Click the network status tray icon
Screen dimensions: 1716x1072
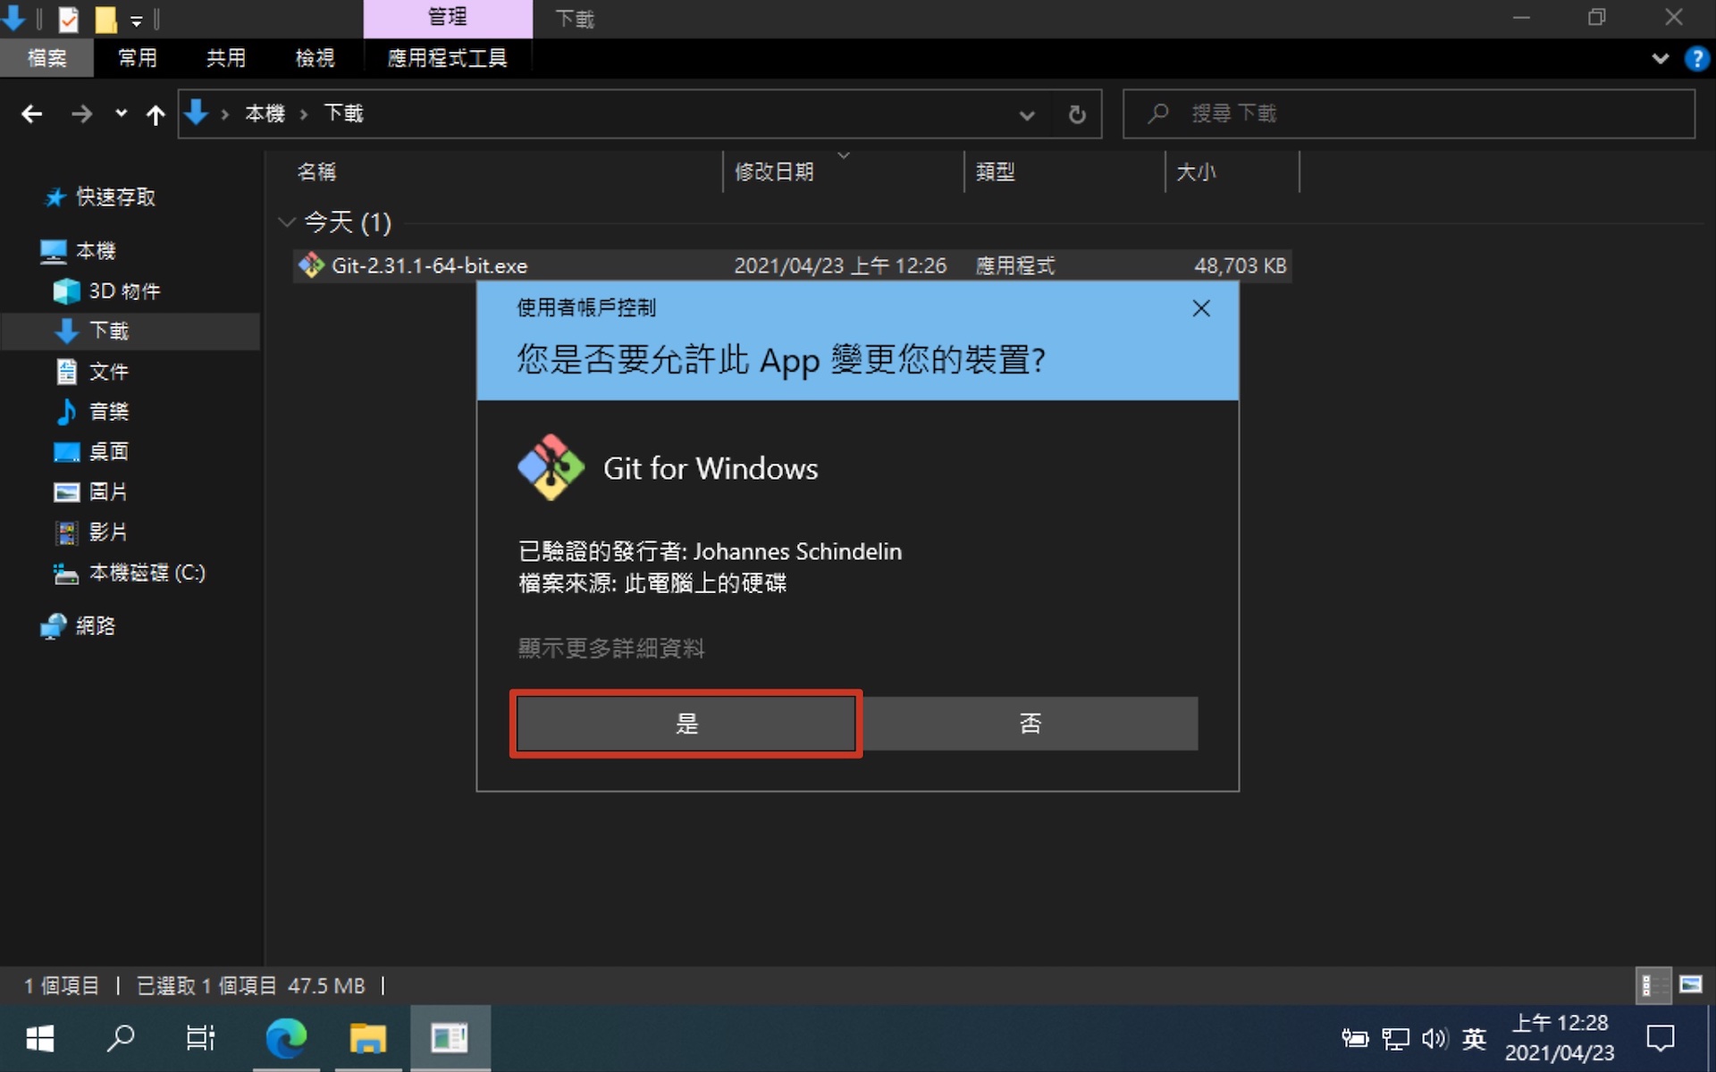1395,1038
